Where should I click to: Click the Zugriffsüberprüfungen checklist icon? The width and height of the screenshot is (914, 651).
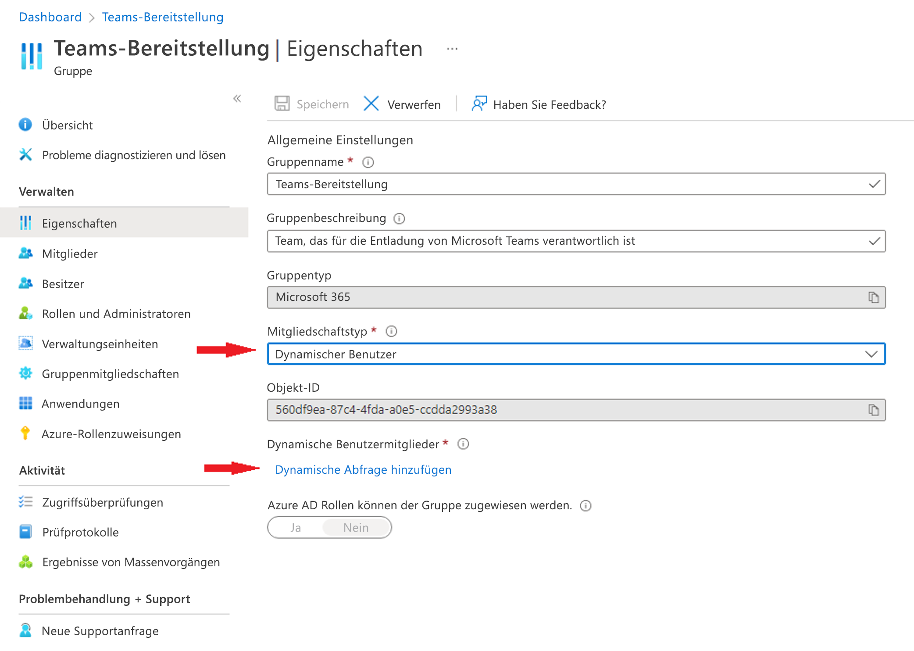pyautogui.click(x=25, y=502)
